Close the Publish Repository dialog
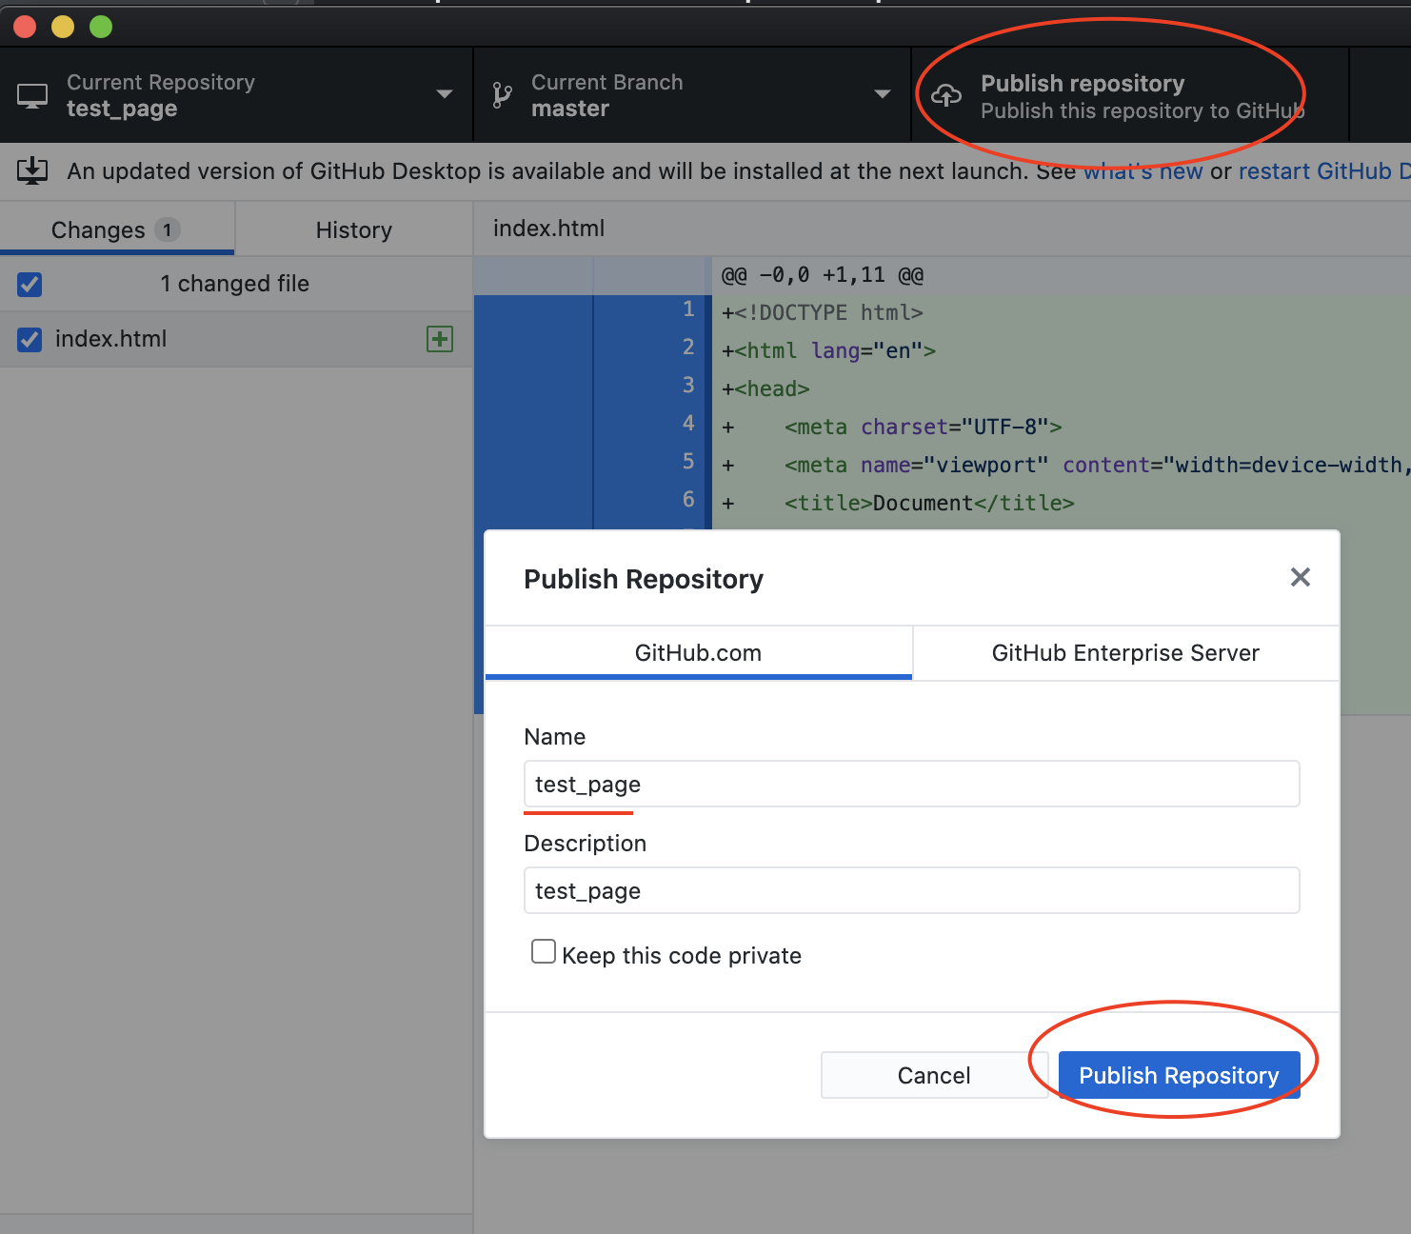 click(x=1301, y=577)
